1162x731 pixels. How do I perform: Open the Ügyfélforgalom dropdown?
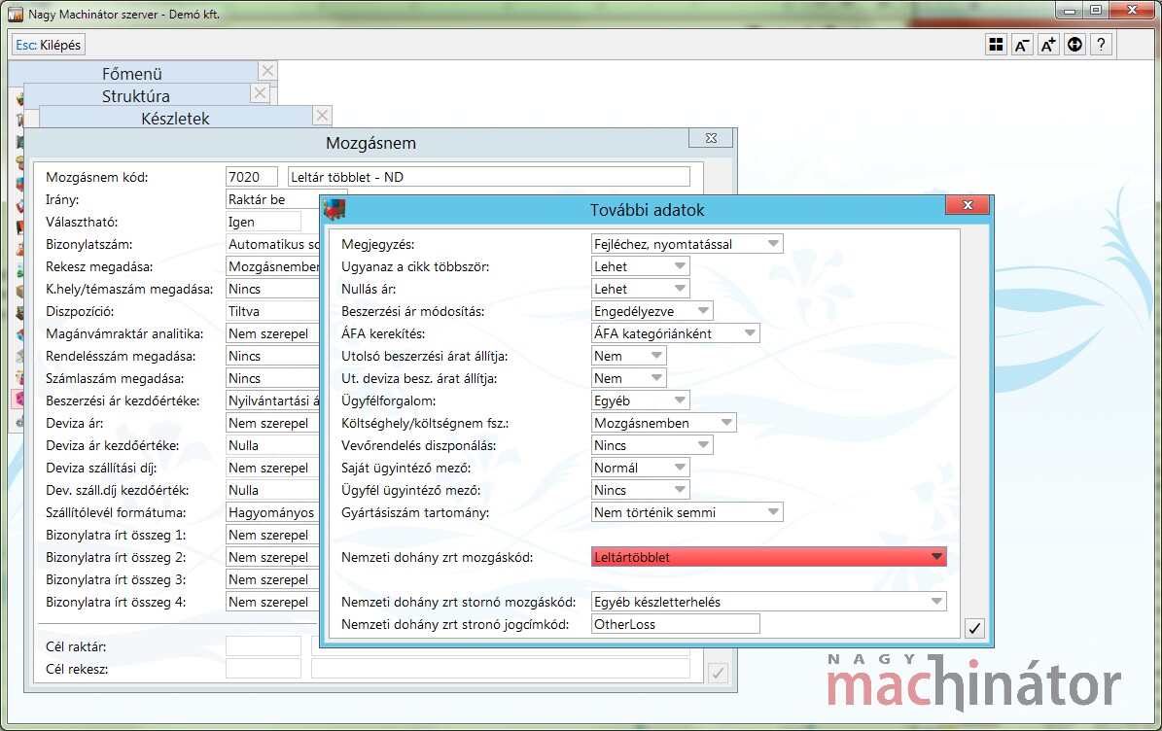tap(640, 400)
